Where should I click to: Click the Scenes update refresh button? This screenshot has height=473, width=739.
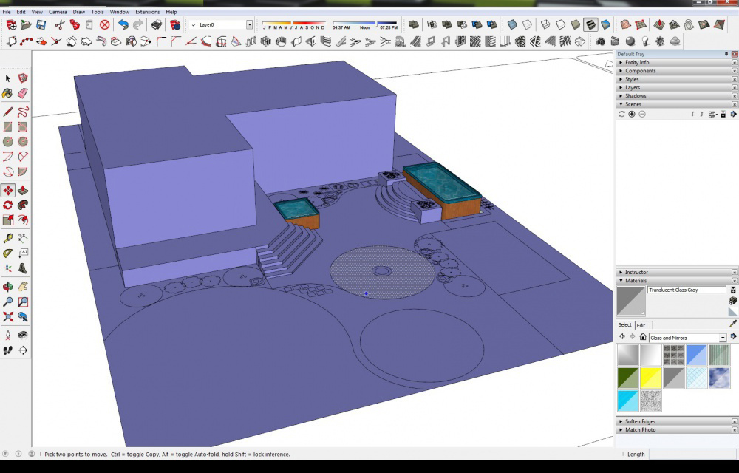621,114
